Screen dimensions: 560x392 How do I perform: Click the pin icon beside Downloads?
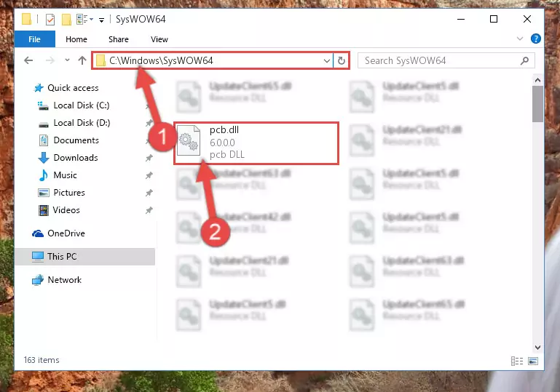149,158
